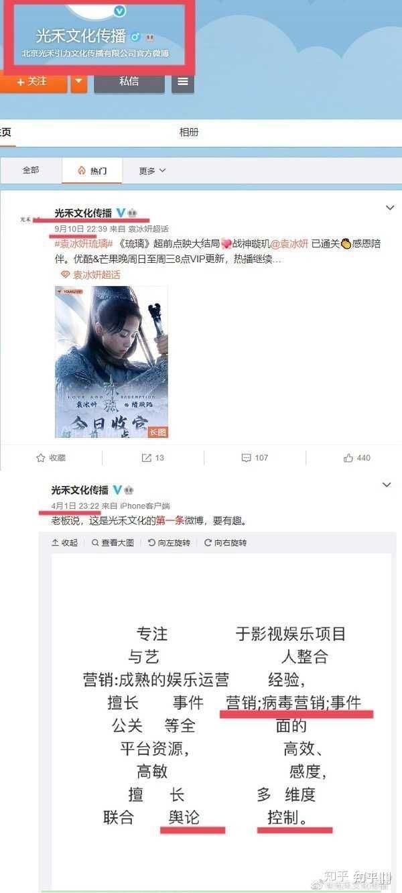Like the post with 440 thumbs up
The image size is (402, 893).
[x=348, y=458]
